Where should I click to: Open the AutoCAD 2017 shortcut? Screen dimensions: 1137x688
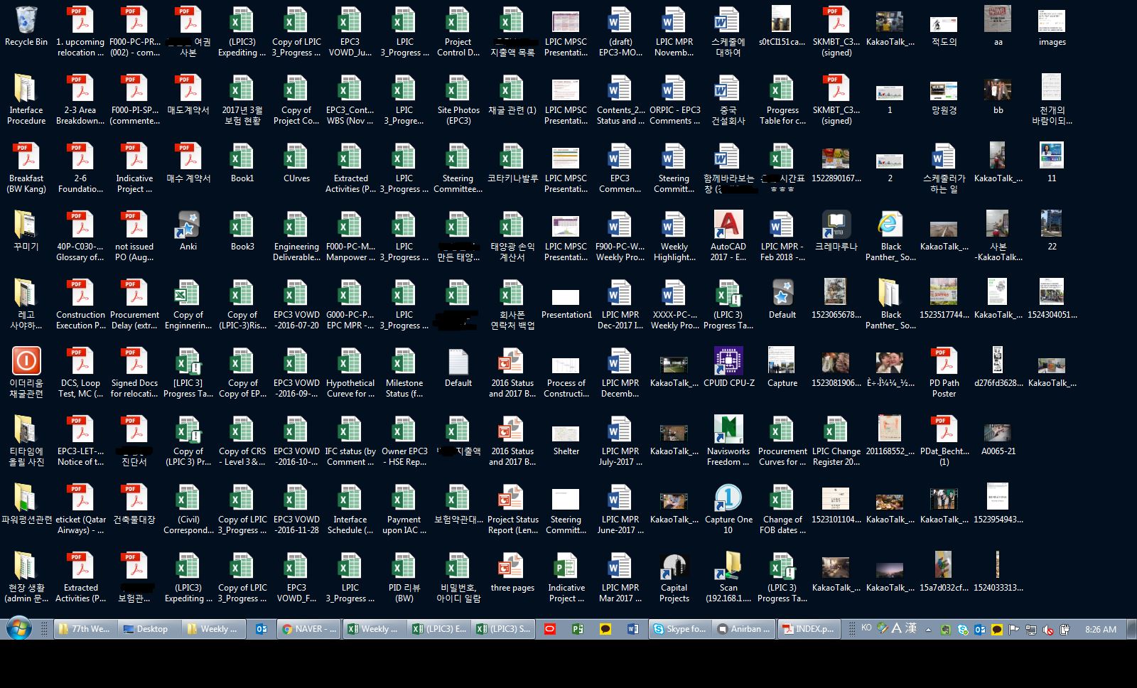[x=728, y=231]
